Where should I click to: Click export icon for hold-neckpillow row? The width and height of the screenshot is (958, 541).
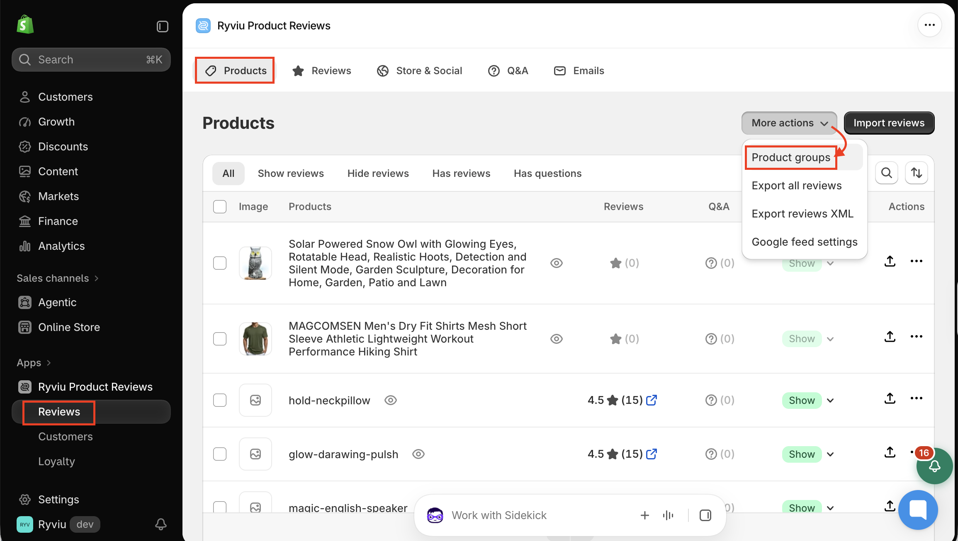(890, 399)
